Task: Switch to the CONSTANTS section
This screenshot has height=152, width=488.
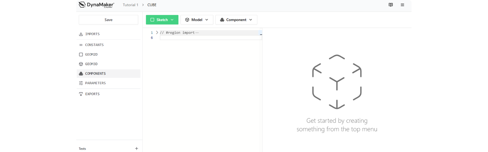Action: coord(94,45)
